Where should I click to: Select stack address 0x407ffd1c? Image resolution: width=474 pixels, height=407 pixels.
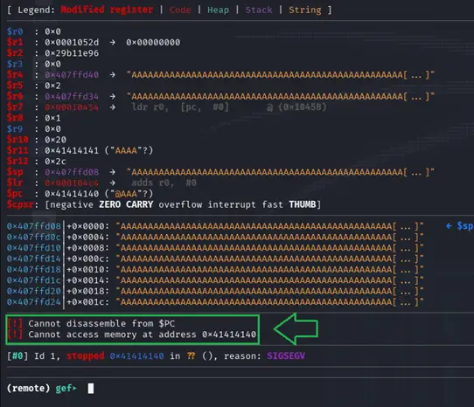click(33, 280)
